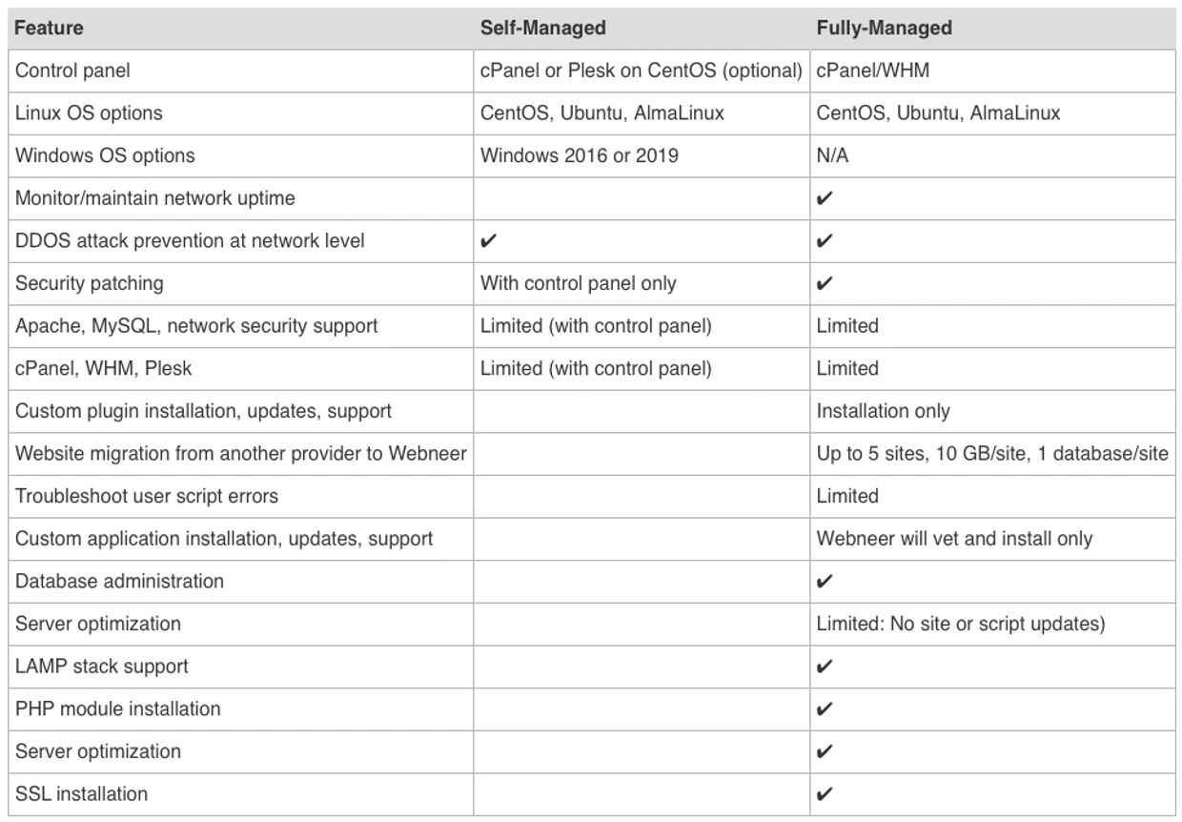Click Webneer will vet and install only
The image size is (1182, 822).
click(x=954, y=539)
